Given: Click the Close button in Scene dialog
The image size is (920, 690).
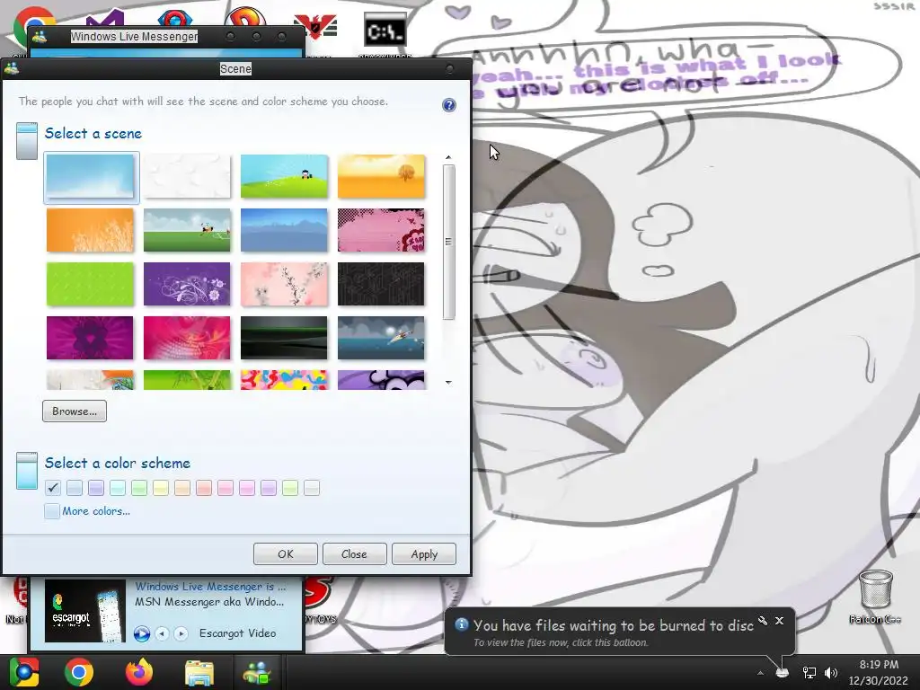Looking at the screenshot, I should click(x=354, y=553).
